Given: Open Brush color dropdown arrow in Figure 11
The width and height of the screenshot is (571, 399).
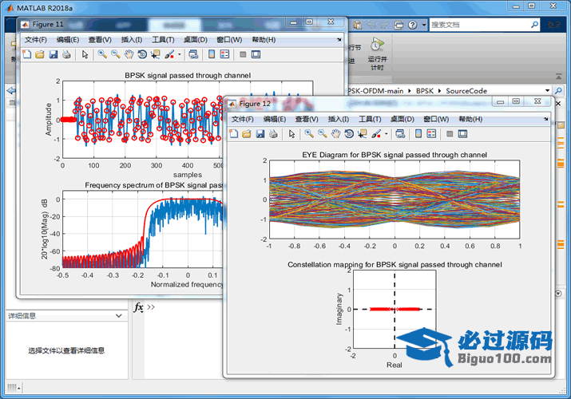Looking at the screenshot, I should point(179,54).
